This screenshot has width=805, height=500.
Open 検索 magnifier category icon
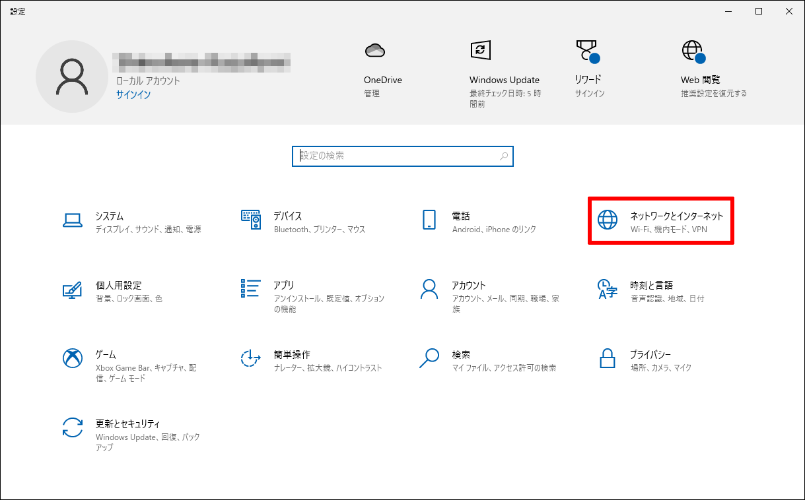pyautogui.click(x=429, y=358)
